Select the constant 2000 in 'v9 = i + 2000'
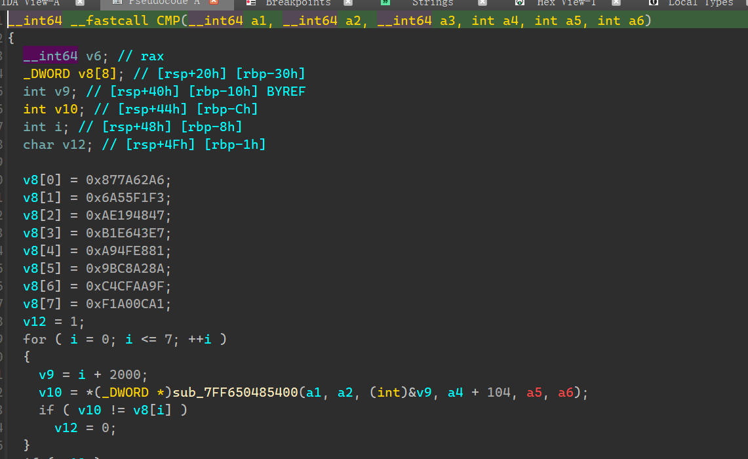 [x=125, y=374]
